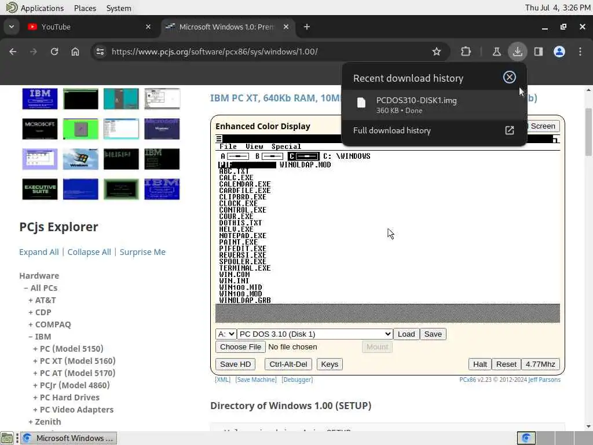Screen dimensions: 593x445
Task: Open the Extensions puzzle icon
Action: pos(466,52)
